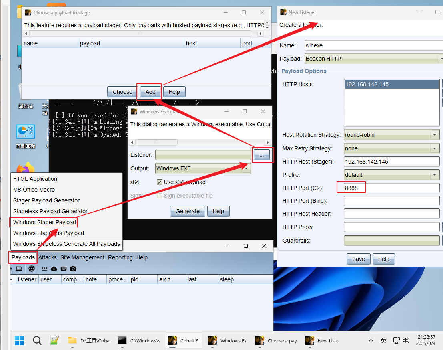
Task: Open Windows taskbar search
Action: point(37,340)
